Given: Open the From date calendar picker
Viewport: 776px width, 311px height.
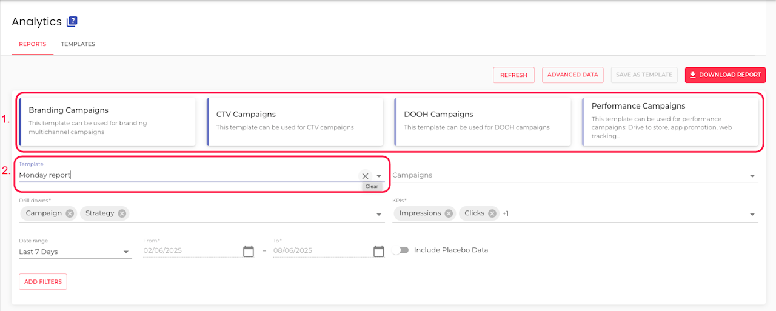Looking at the screenshot, I should [x=249, y=251].
